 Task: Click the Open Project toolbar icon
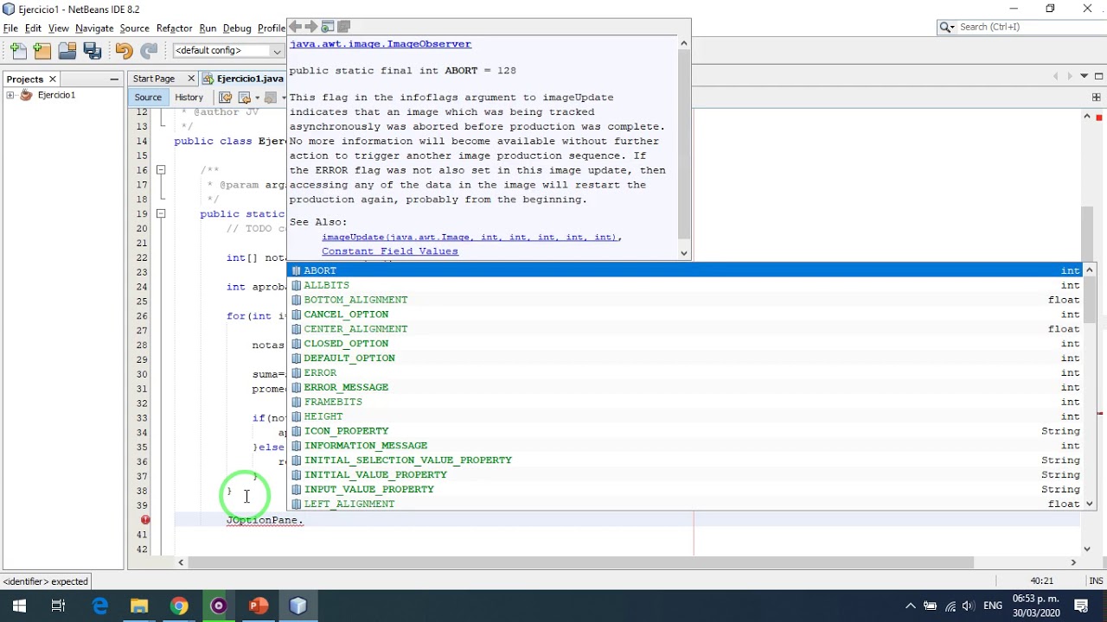coord(67,51)
